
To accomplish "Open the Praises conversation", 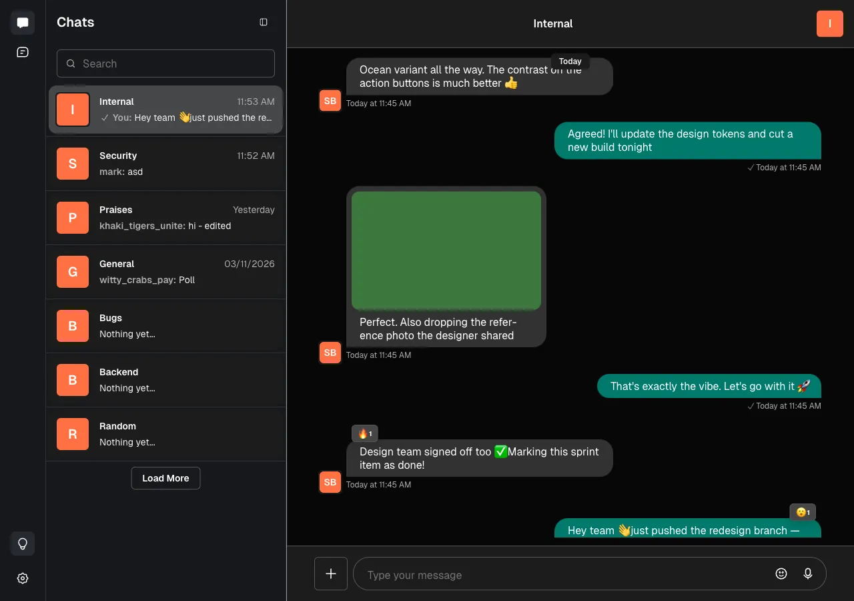I will pyautogui.click(x=165, y=218).
